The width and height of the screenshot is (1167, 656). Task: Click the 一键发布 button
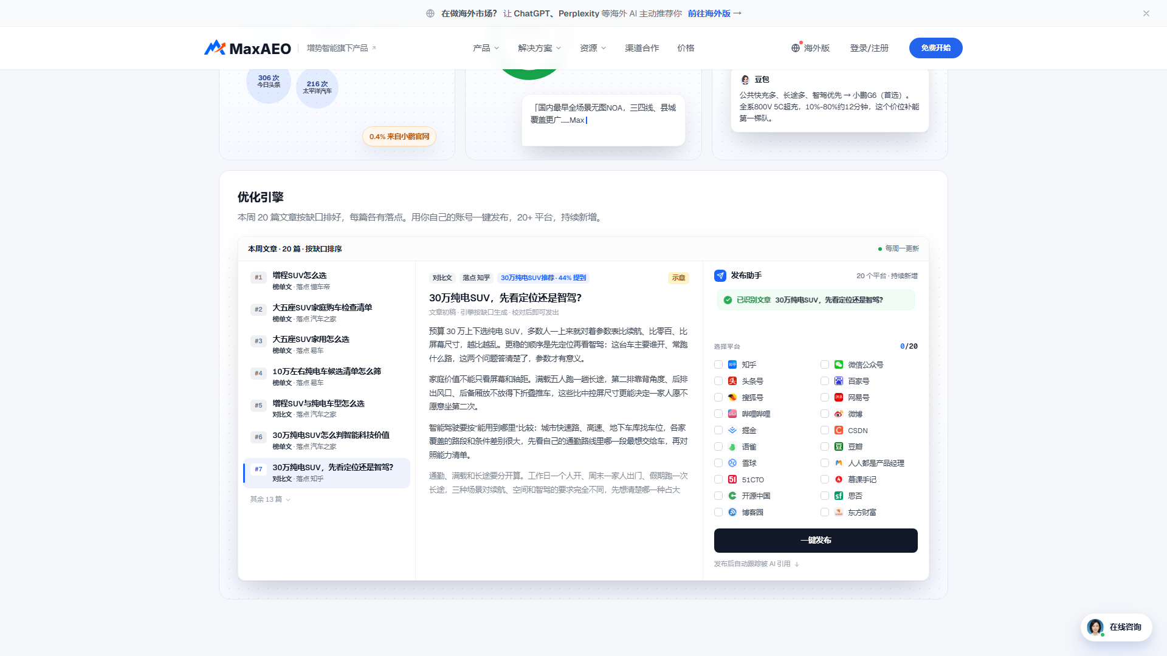816,541
